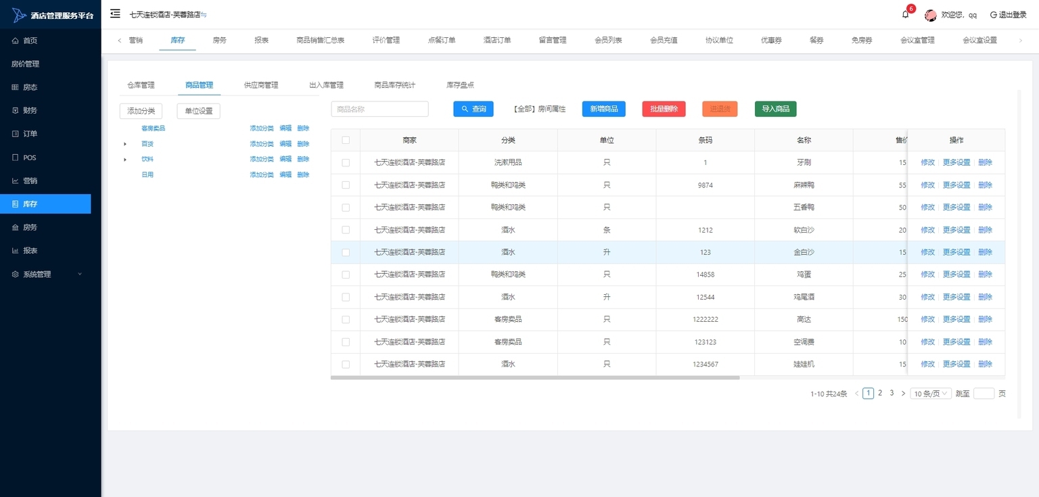The image size is (1039, 497).
Task: Open 财务 via its sidebar icon
Action: (16, 110)
